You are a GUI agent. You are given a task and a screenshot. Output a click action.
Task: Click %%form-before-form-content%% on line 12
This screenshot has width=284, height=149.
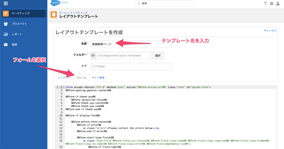(x=91, y=122)
